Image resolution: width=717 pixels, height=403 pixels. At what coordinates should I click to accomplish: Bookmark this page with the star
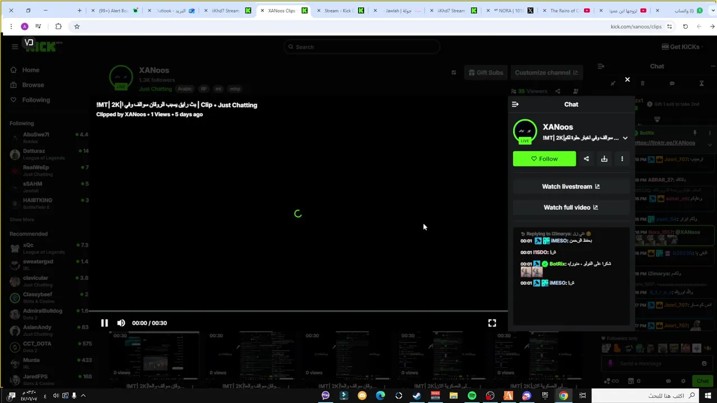tap(77, 26)
